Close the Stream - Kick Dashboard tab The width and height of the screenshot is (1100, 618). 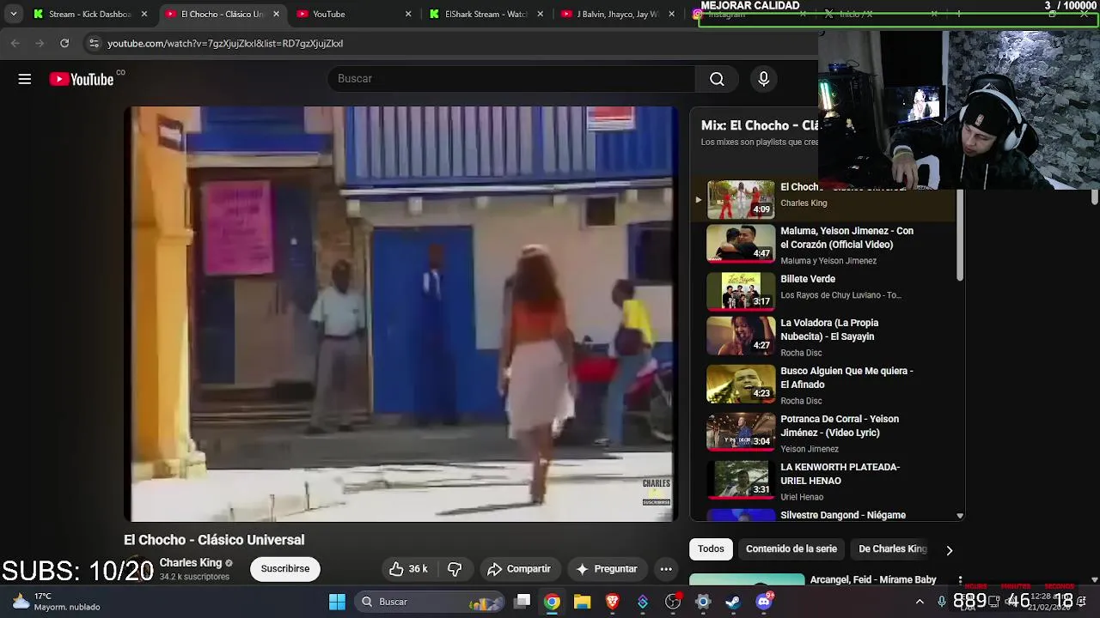coord(144,14)
